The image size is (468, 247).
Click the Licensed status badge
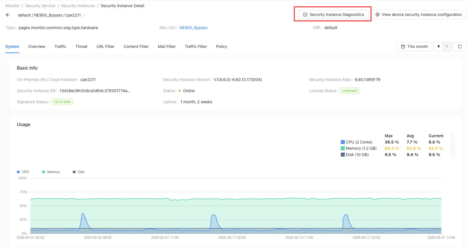[x=350, y=91]
